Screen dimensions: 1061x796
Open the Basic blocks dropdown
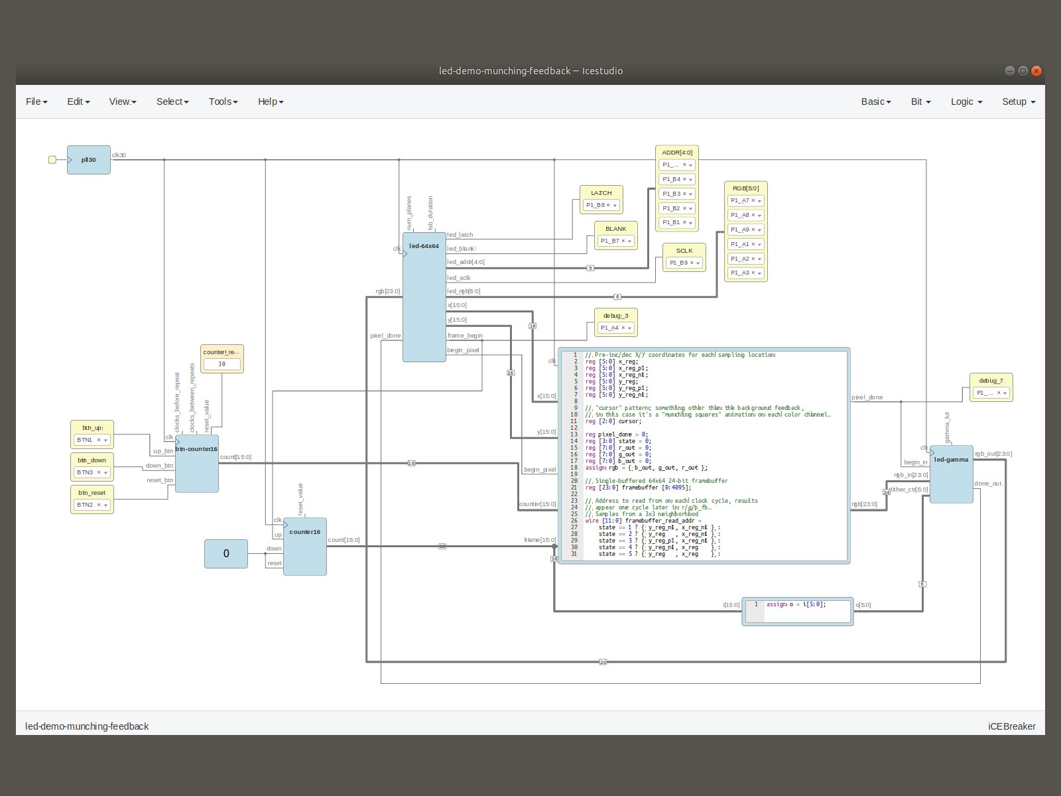[875, 101]
